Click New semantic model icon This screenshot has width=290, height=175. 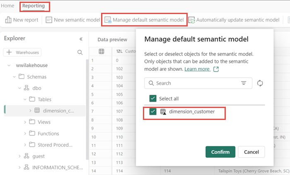(49, 20)
